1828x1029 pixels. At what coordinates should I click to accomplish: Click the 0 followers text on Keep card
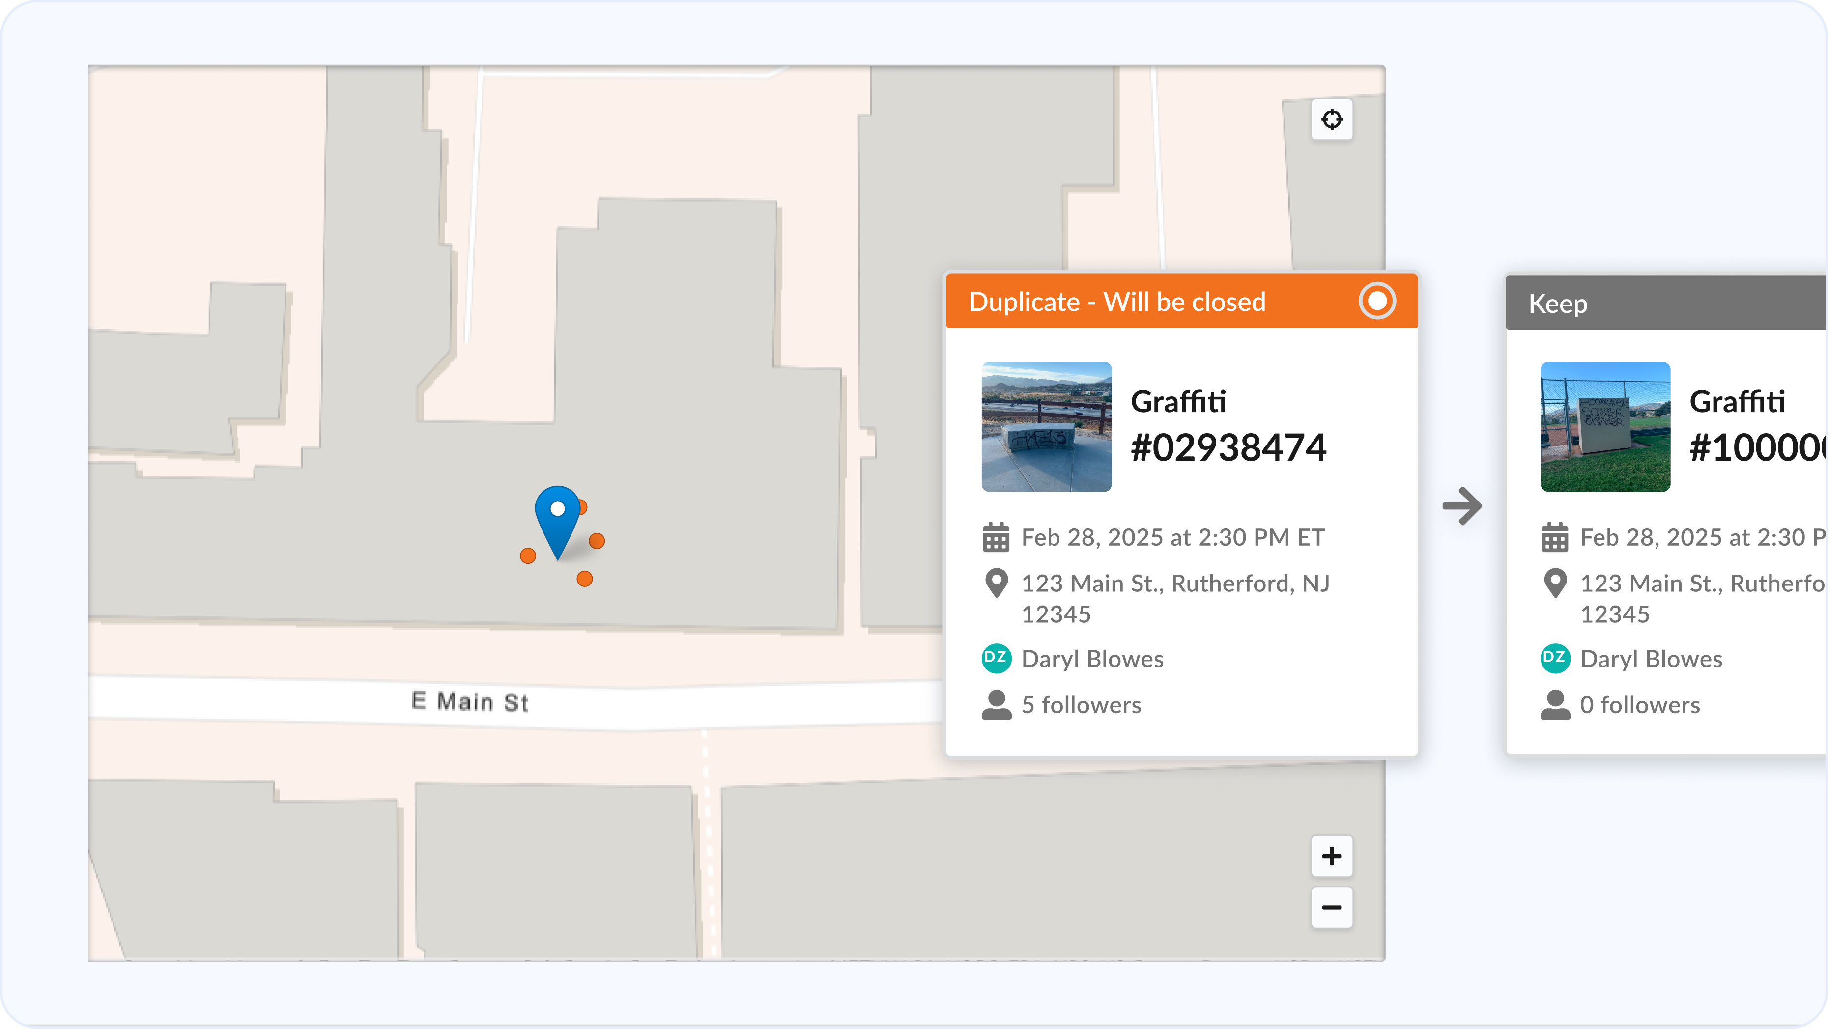point(1639,705)
